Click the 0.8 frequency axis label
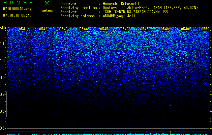This screenshot has width=212, height=135. [x=3, y=94]
